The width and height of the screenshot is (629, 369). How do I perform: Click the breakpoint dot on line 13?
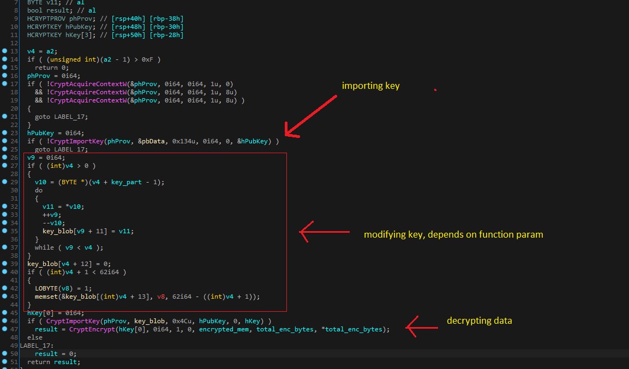click(4, 51)
